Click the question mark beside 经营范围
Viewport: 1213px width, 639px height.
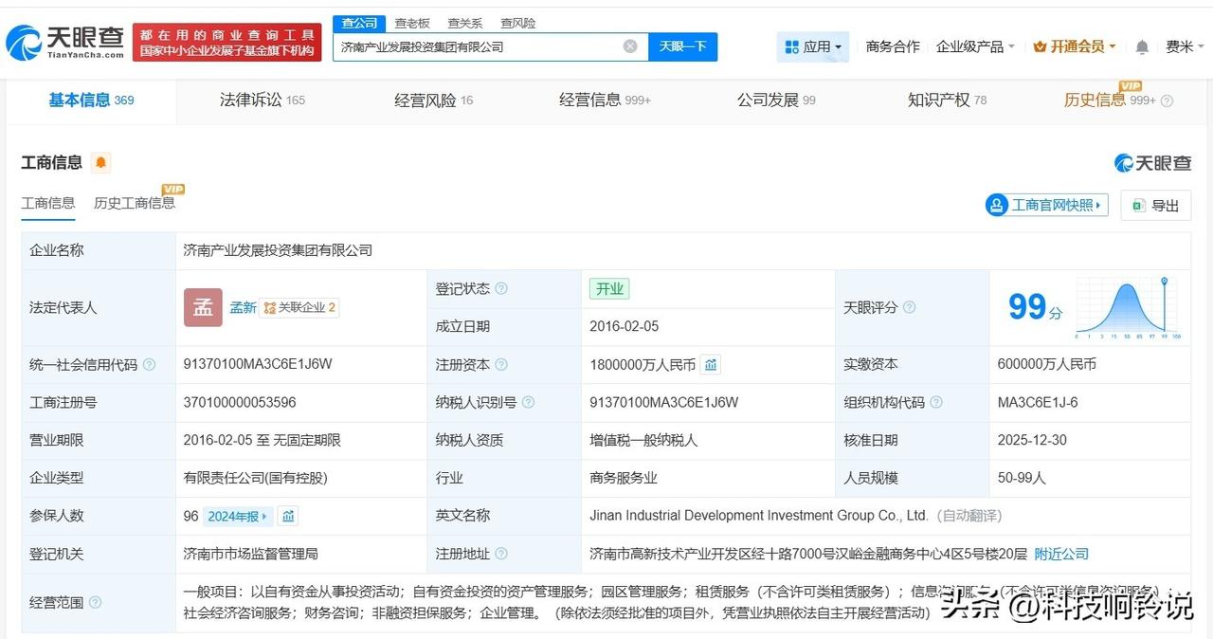pyautogui.click(x=95, y=602)
